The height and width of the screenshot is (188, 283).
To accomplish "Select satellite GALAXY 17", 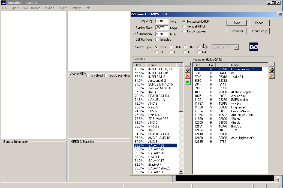I will [x=155, y=160].
